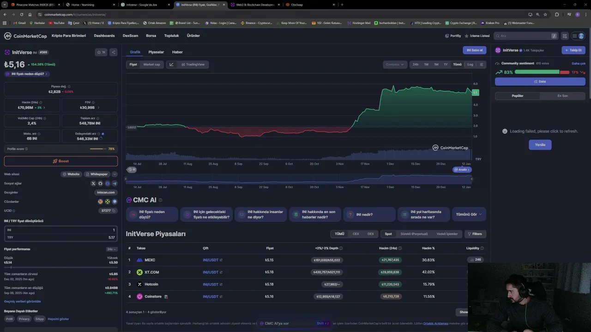Open the Whitepaper link

(x=96, y=174)
